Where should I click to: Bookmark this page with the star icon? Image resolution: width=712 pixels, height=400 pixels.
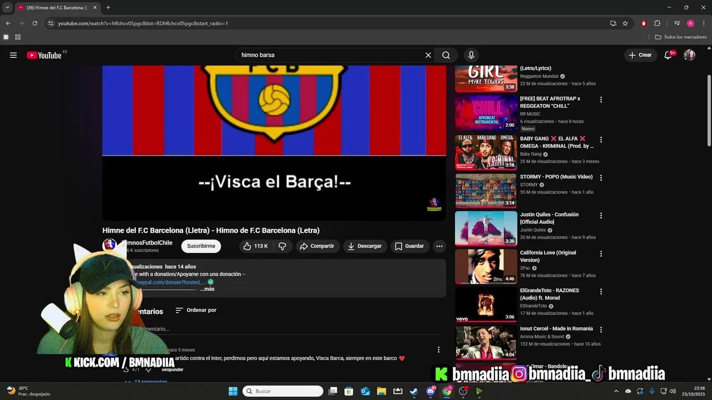pos(625,23)
